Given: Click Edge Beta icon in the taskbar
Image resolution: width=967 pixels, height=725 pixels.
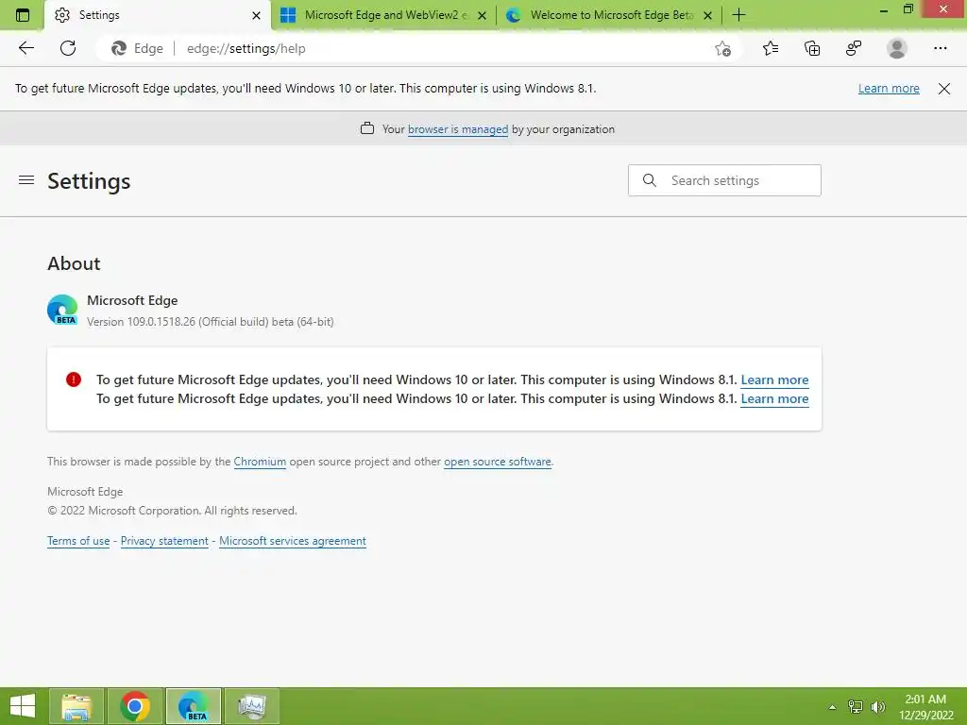Looking at the screenshot, I should 193,706.
